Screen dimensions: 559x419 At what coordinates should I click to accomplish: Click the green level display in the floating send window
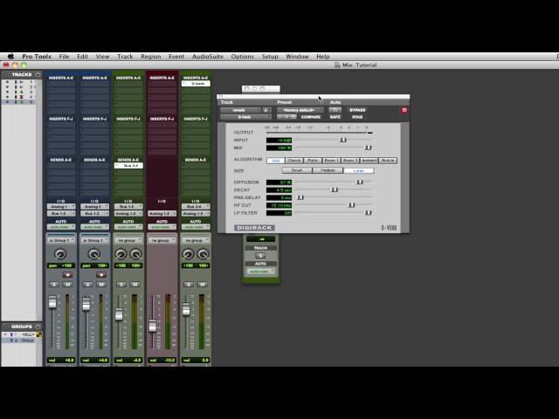pos(261,239)
